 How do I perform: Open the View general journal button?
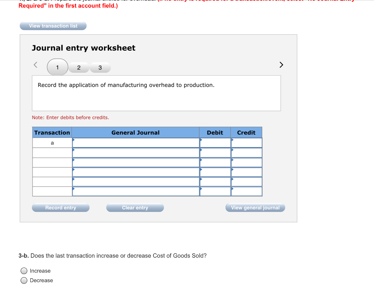click(255, 208)
